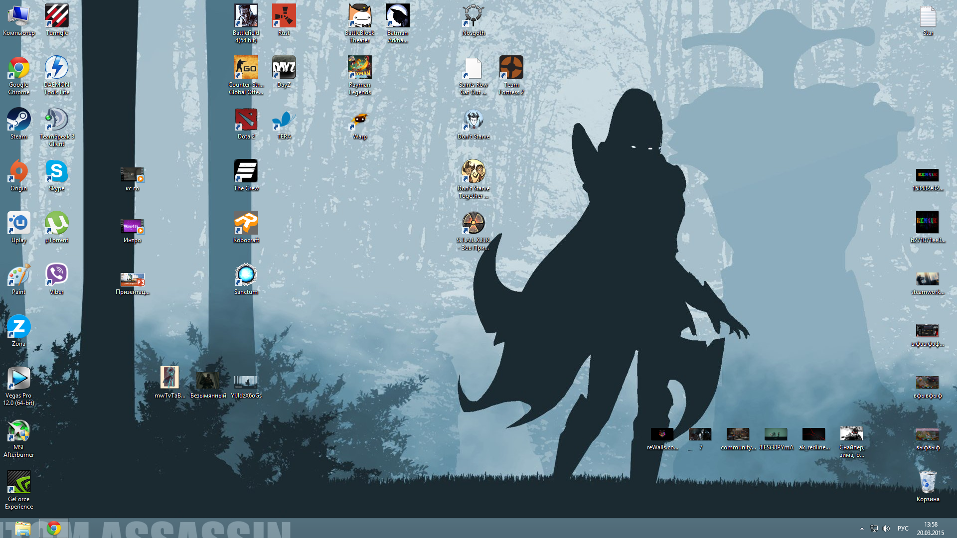The image size is (957, 538).
Task: Launch Sanctum from the desktop
Action: pyautogui.click(x=246, y=279)
